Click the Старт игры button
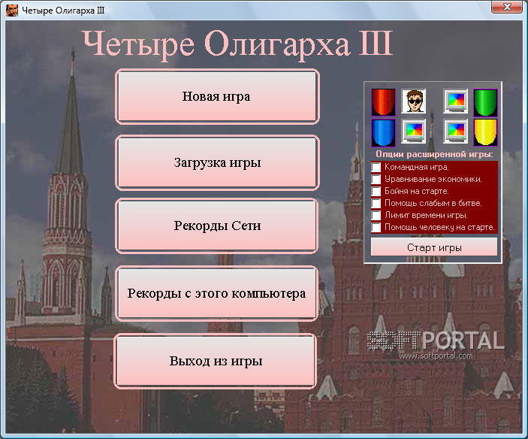This screenshot has width=528, height=439. (x=434, y=247)
